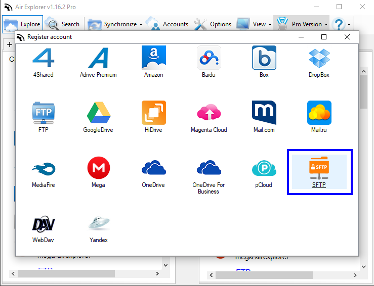Select the Mail.ru cloud icon

319,113
